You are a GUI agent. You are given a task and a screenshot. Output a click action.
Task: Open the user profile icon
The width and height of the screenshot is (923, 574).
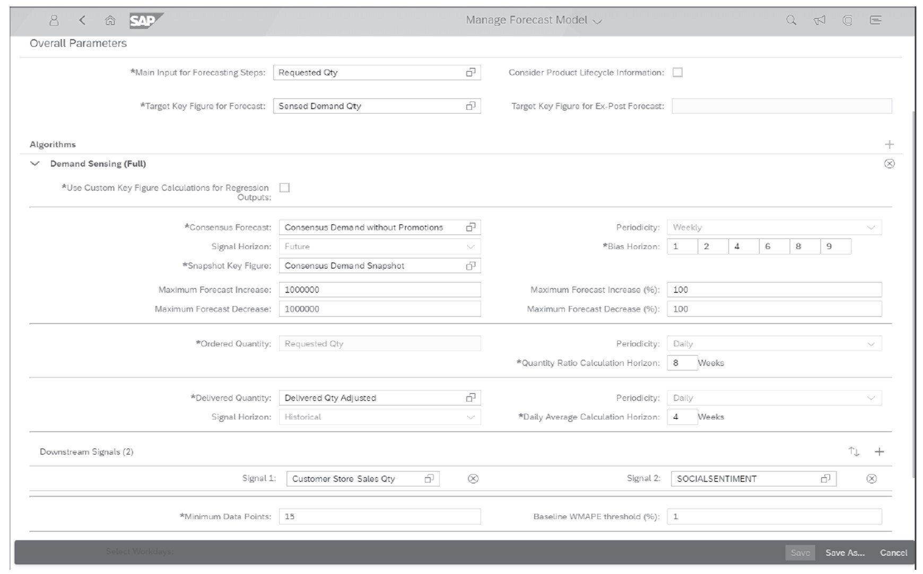[x=54, y=20]
